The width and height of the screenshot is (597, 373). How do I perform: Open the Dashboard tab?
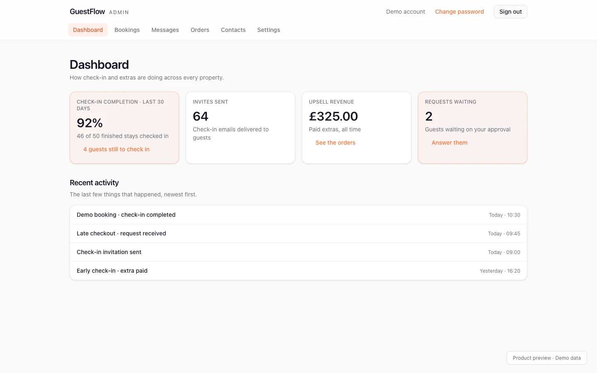(x=88, y=30)
